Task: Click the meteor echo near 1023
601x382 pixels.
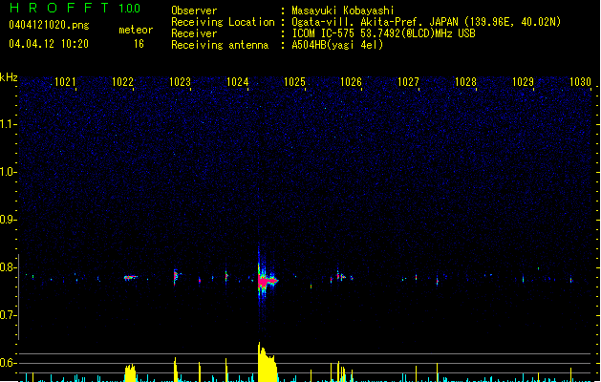Action: pos(176,277)
